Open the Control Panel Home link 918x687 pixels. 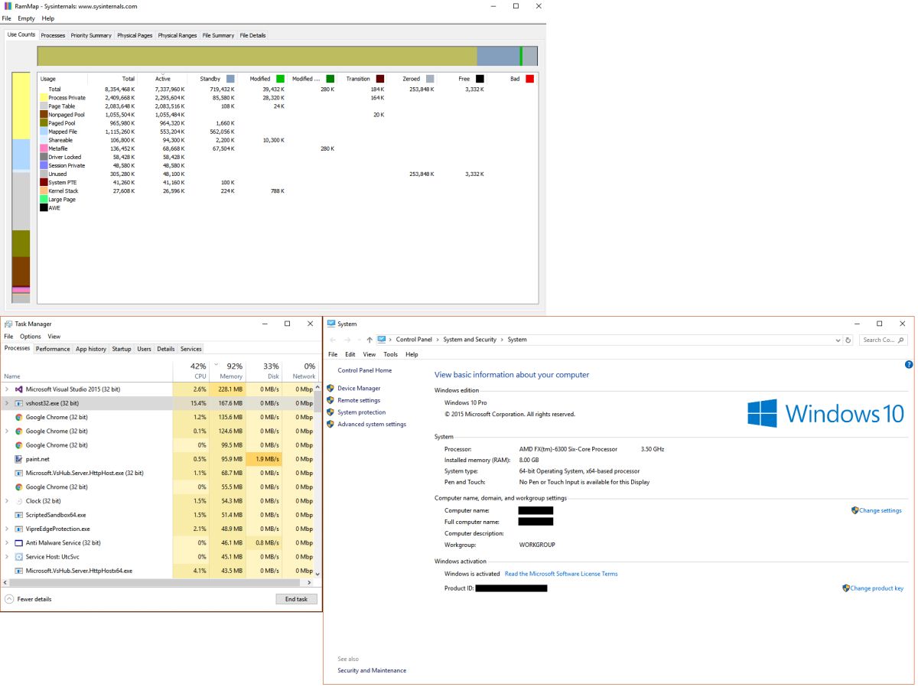coord(364,370)
